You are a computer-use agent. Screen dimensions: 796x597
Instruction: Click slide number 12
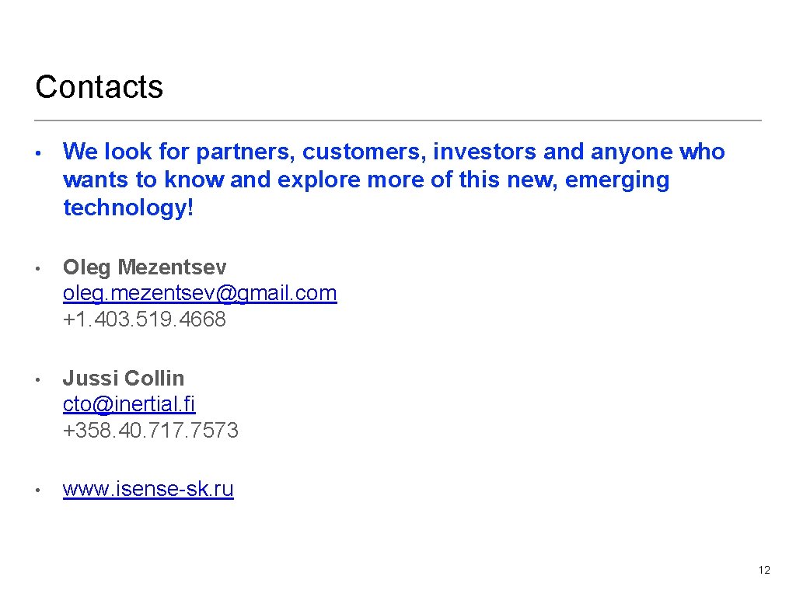(764, 571)
